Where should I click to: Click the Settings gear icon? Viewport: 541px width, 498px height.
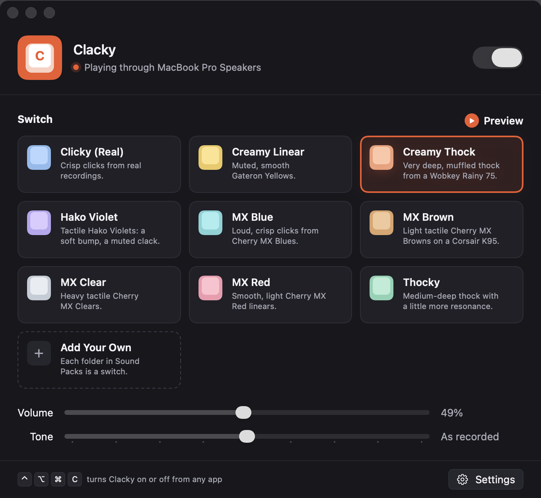[x=462, y=479]
